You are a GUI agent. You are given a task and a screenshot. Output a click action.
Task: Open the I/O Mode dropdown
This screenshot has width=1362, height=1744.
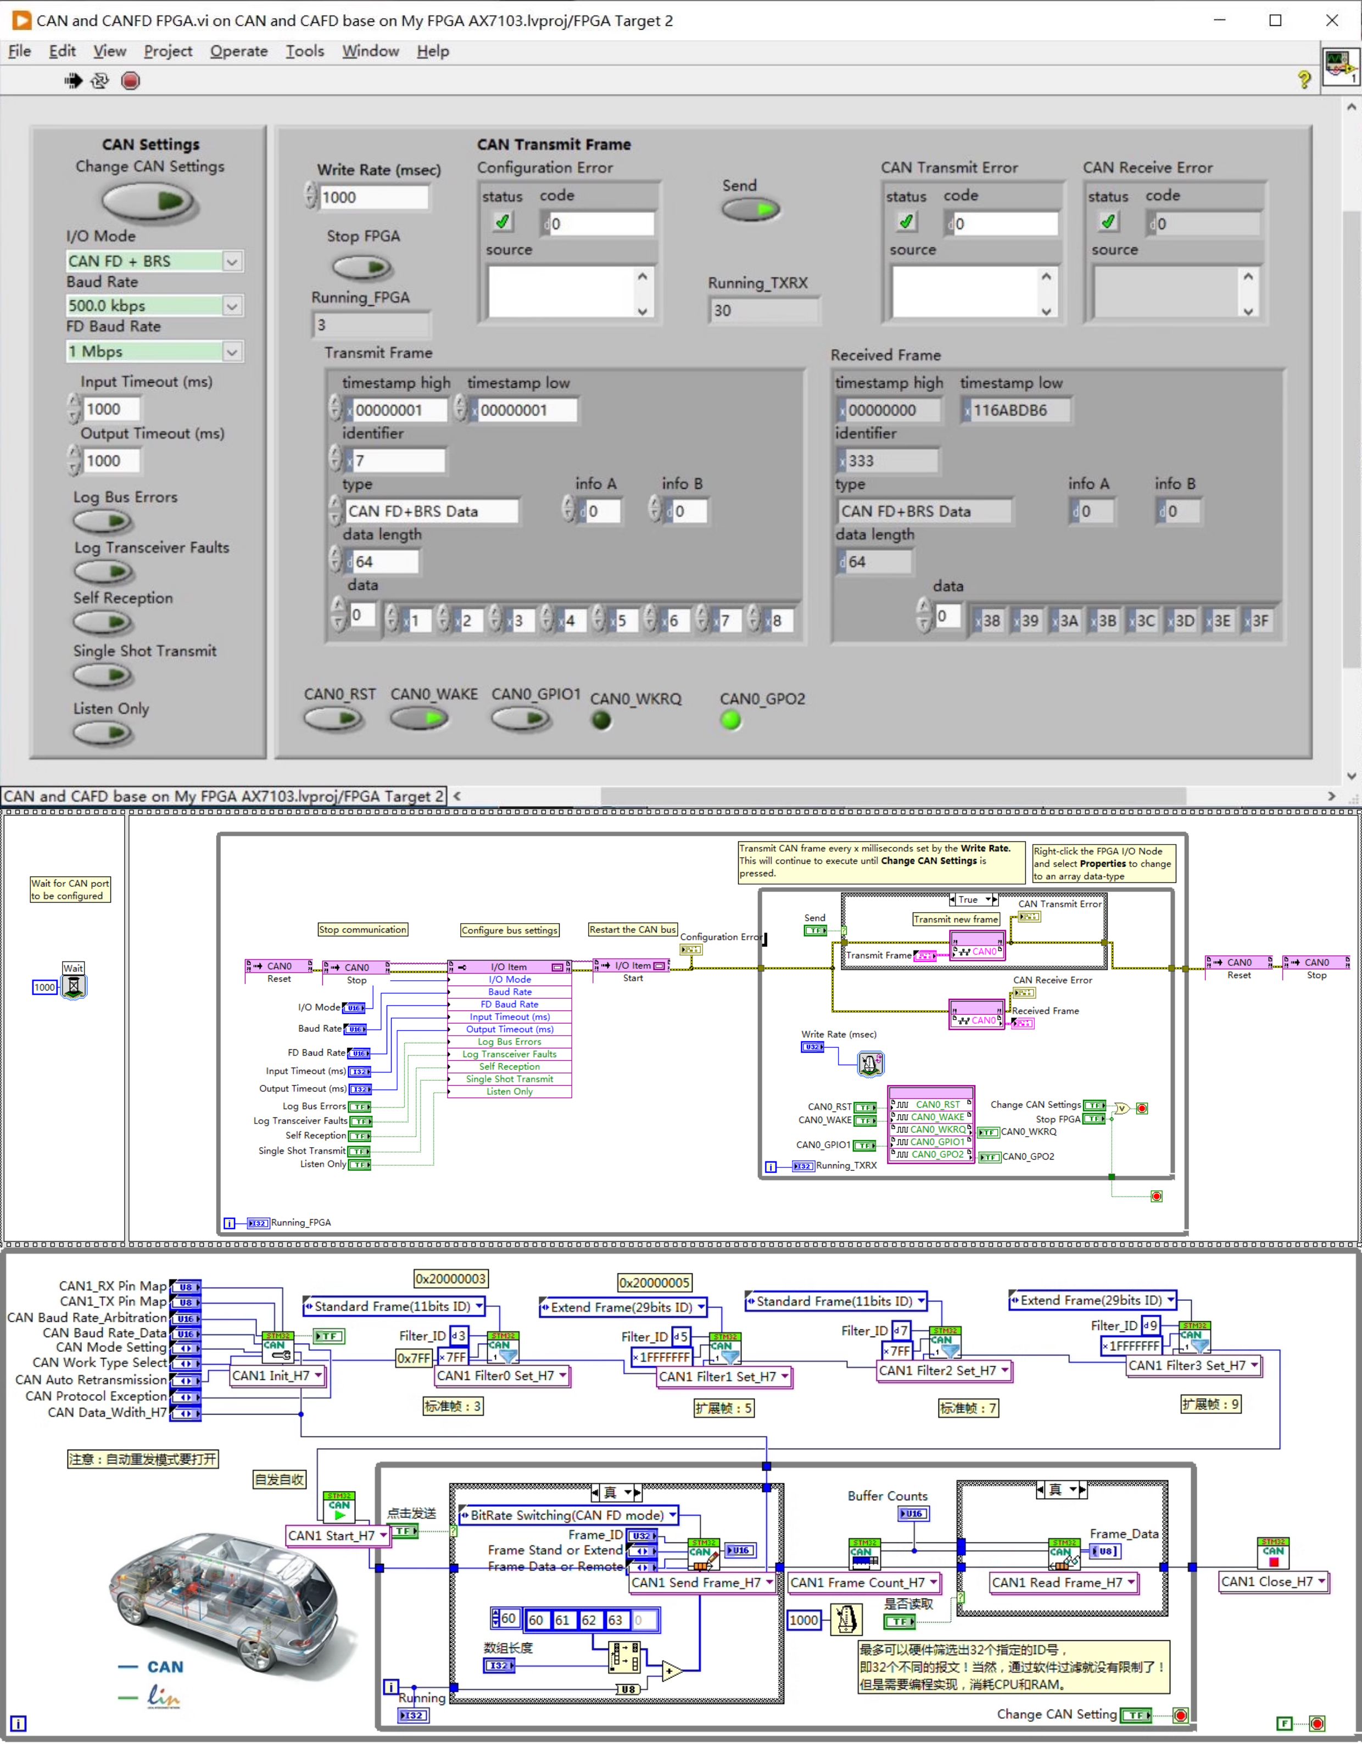pos(232,261)
